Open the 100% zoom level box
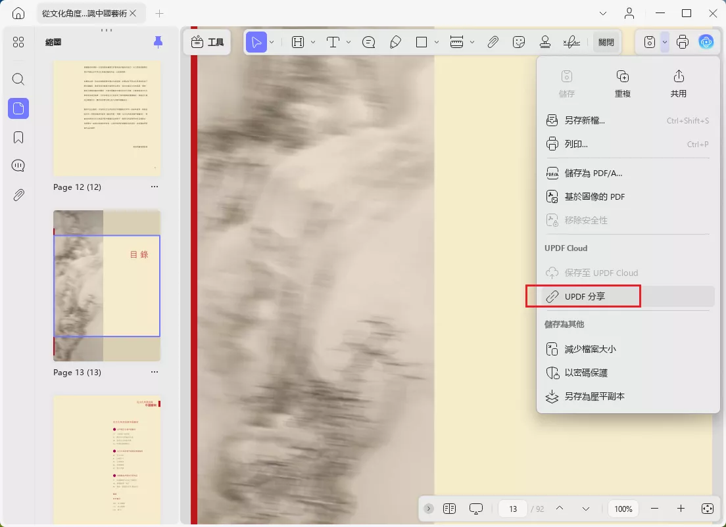Screen dimensions: 726x527 pos(623,509)
